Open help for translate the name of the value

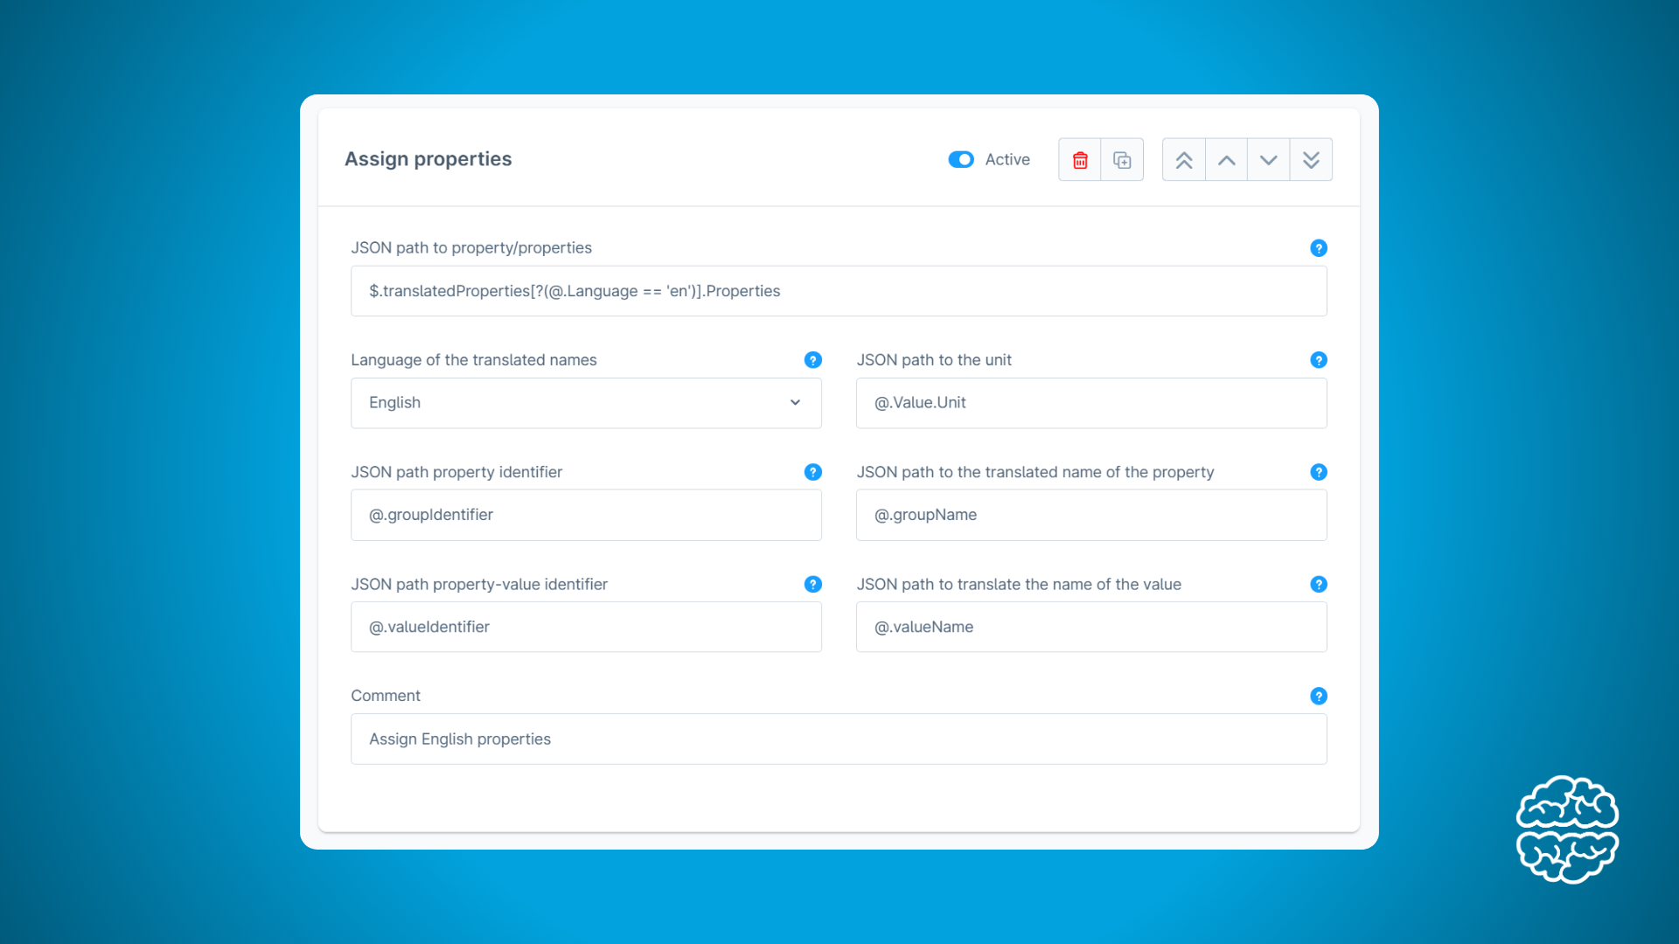(x=1319, y=584)
